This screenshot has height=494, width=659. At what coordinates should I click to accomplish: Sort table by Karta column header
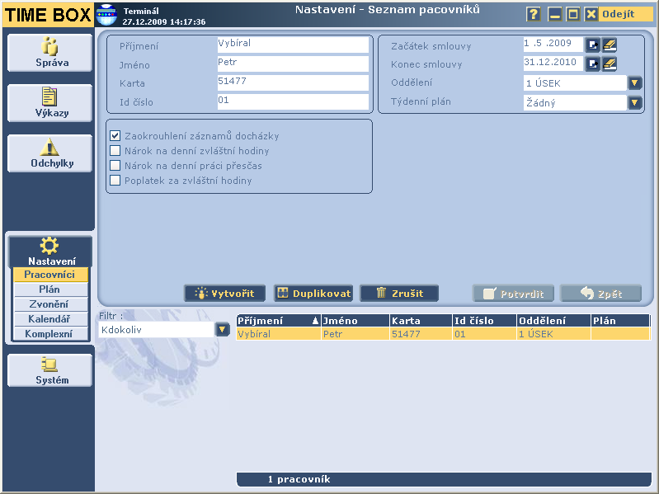(x=421, y=321)
